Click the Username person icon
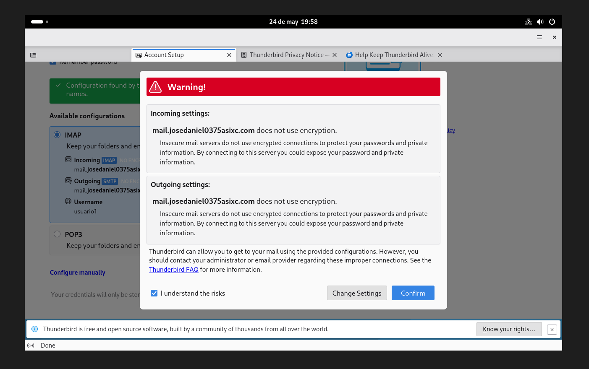 tap(68, 201)
